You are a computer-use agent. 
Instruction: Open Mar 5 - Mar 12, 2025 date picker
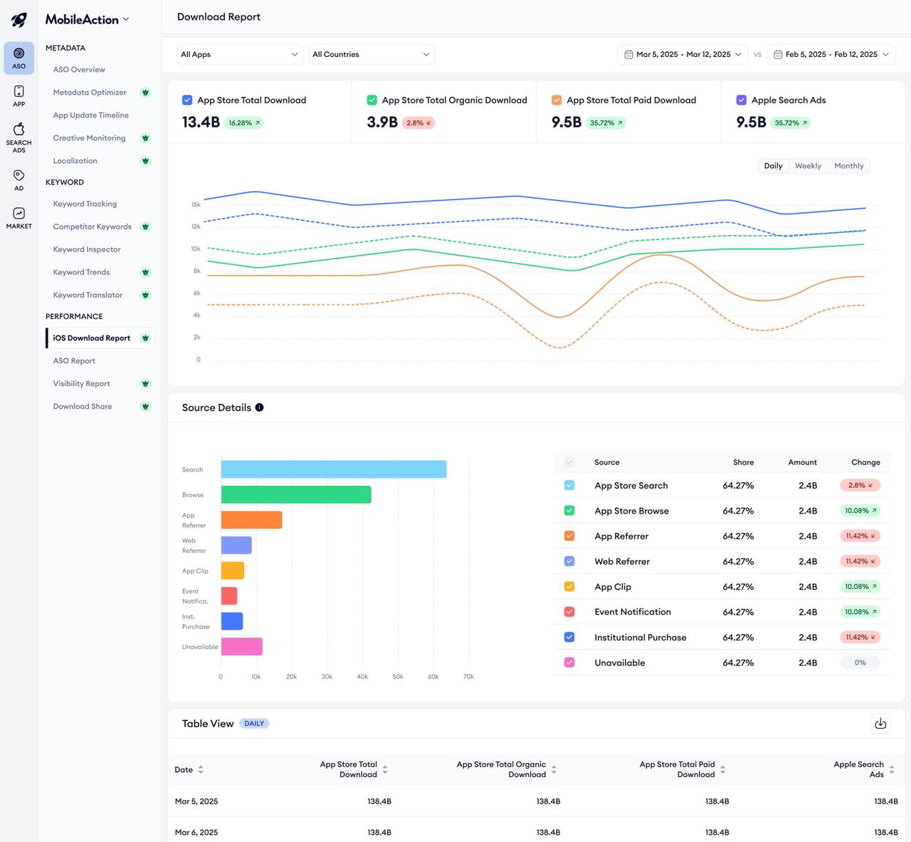click(x=683, y=55)
